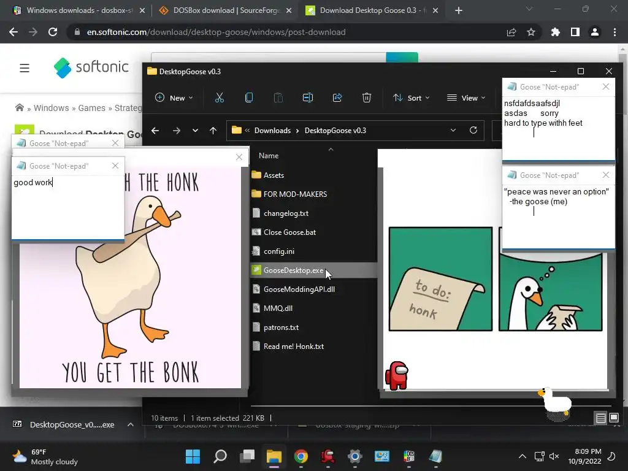Click the Copy icon in Explorer toolbar
628x471 pixels.
249,98
